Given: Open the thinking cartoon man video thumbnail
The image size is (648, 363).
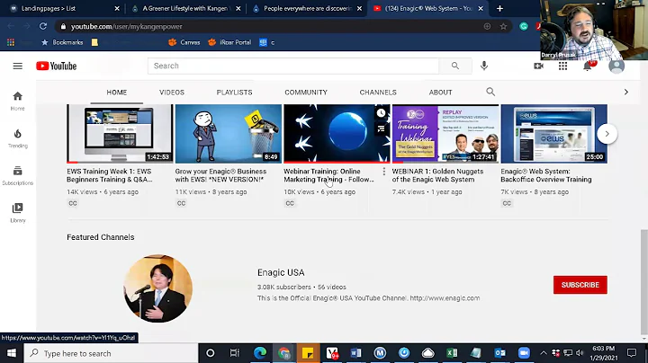Looking at the screenshot, I should pyautogui.click(x=228, y=134).
